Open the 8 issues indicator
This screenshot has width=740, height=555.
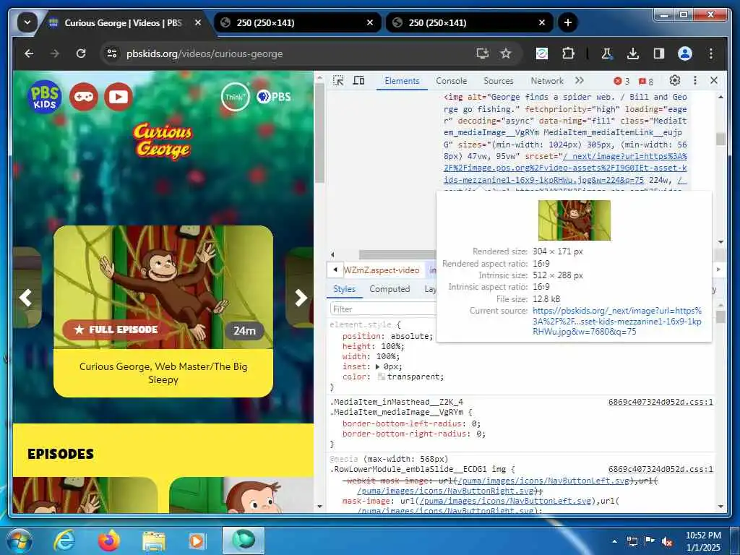[x=645, y=81]
